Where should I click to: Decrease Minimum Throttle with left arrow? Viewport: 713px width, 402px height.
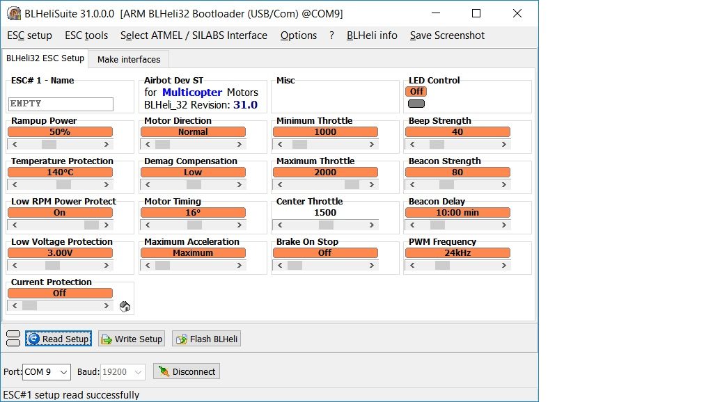280,145
